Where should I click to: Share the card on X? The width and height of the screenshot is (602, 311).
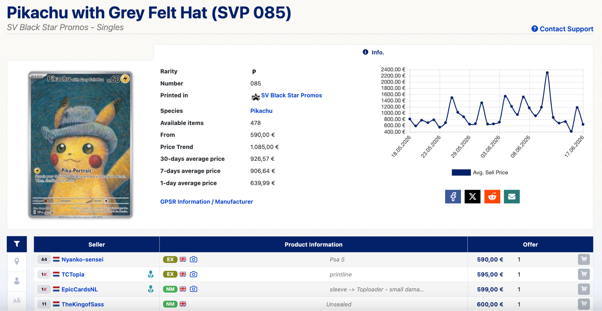[x=473, y=196]
